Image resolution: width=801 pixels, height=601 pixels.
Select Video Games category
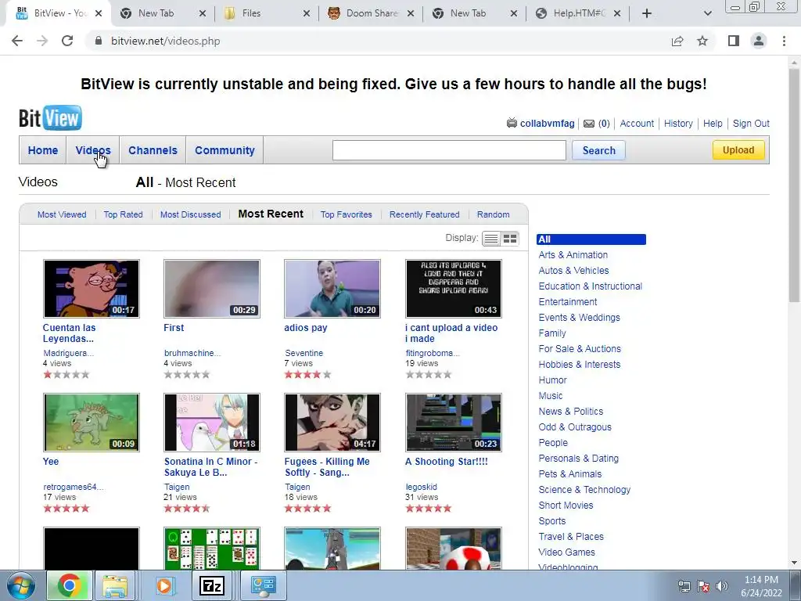point(566,552)
